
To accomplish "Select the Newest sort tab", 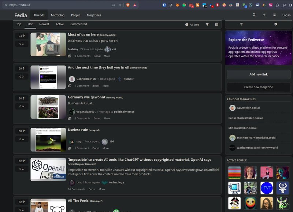I will point(44,24).
